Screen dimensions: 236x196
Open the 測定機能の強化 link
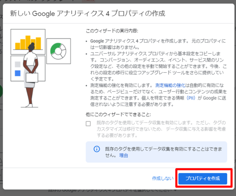click(170, 85)
